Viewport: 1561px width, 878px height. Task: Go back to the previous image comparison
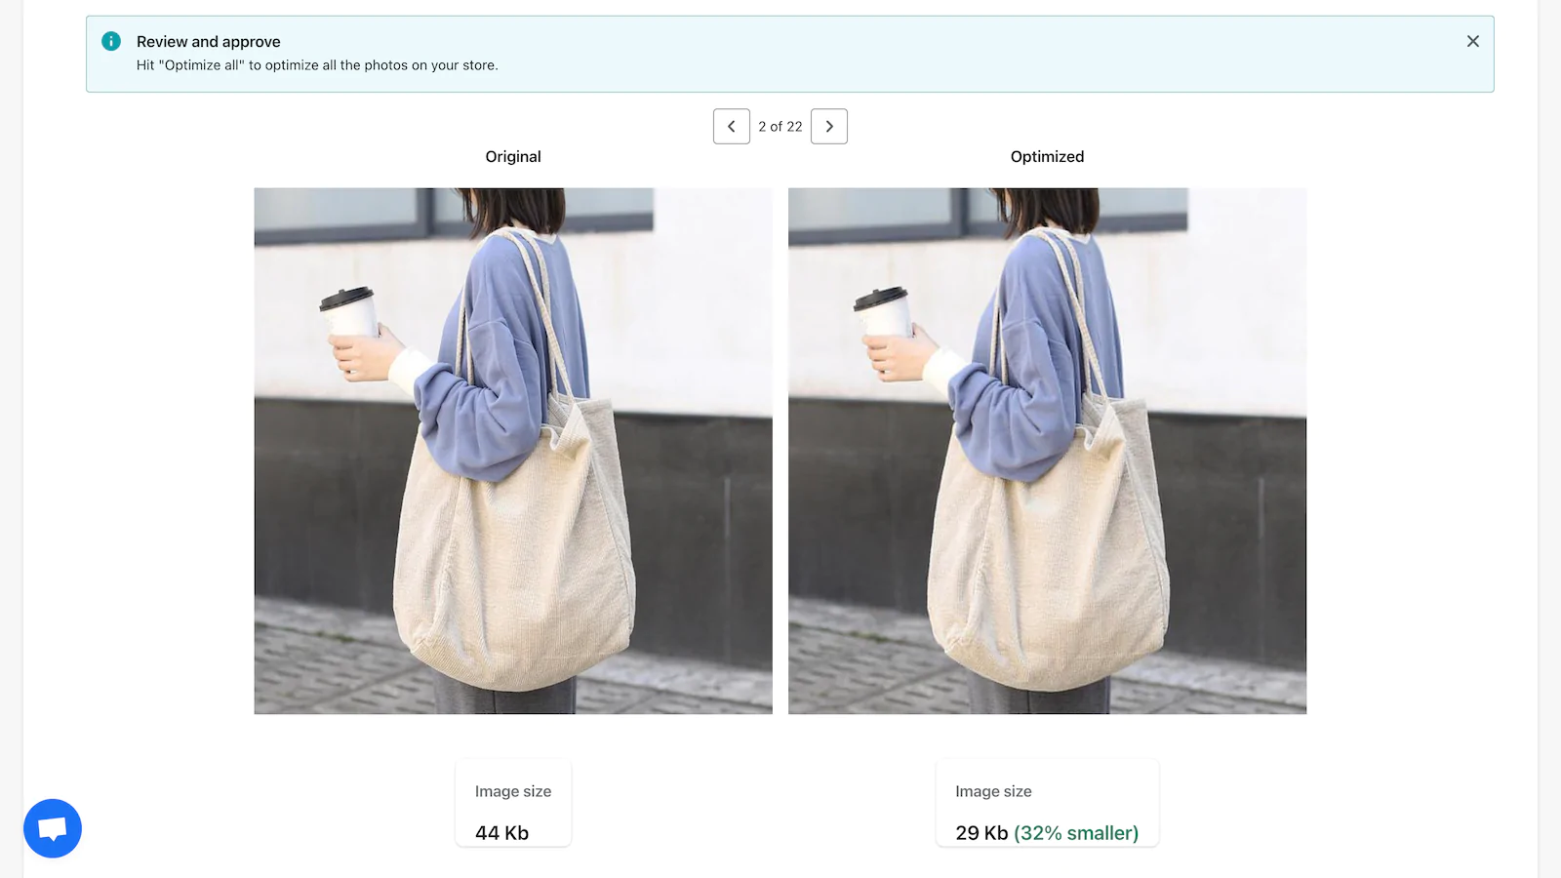[732, 126]
